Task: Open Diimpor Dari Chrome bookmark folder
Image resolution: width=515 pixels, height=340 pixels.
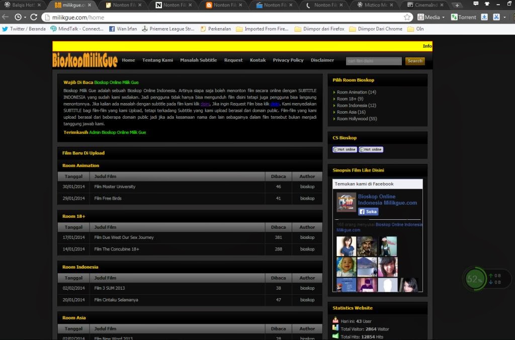Action: (x=376, y=29)
